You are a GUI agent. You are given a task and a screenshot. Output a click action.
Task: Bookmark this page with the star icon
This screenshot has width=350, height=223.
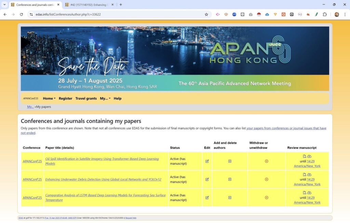(x=206, y=14)
